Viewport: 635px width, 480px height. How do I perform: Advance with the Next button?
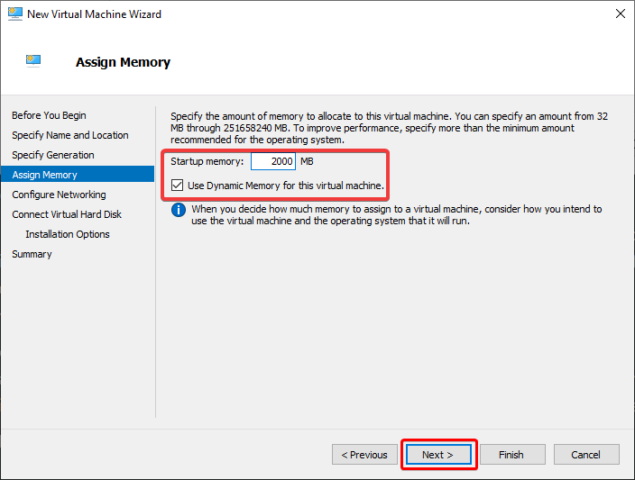438,455
